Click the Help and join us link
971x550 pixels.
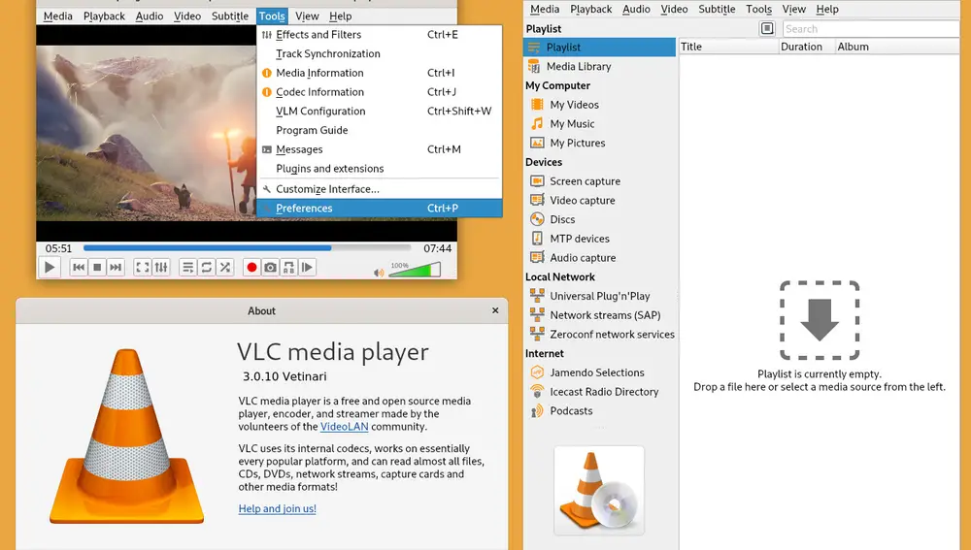pyautogui.click(x=277, y=508)
